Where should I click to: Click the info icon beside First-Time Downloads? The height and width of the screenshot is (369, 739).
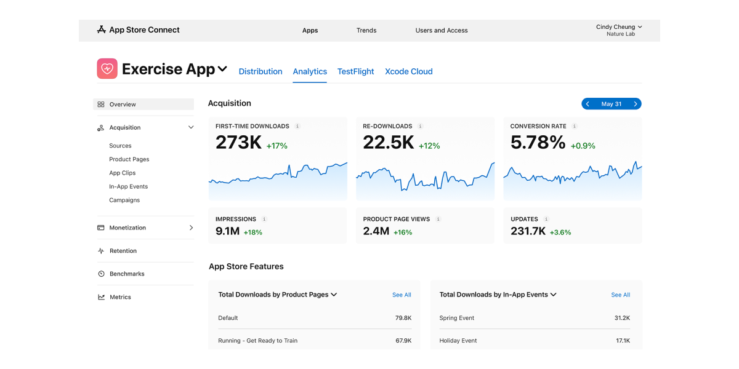coord(297,126)
